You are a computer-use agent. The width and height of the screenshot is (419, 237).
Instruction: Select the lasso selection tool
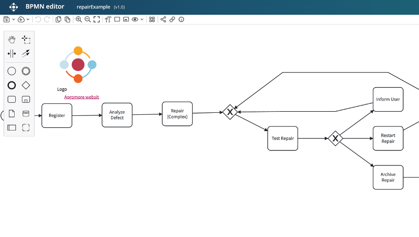point(26,40)
